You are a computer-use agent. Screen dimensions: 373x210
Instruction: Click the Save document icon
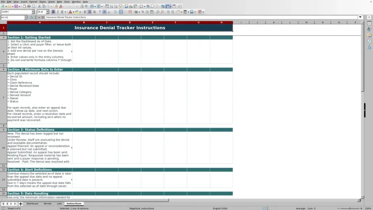point(16,6)
